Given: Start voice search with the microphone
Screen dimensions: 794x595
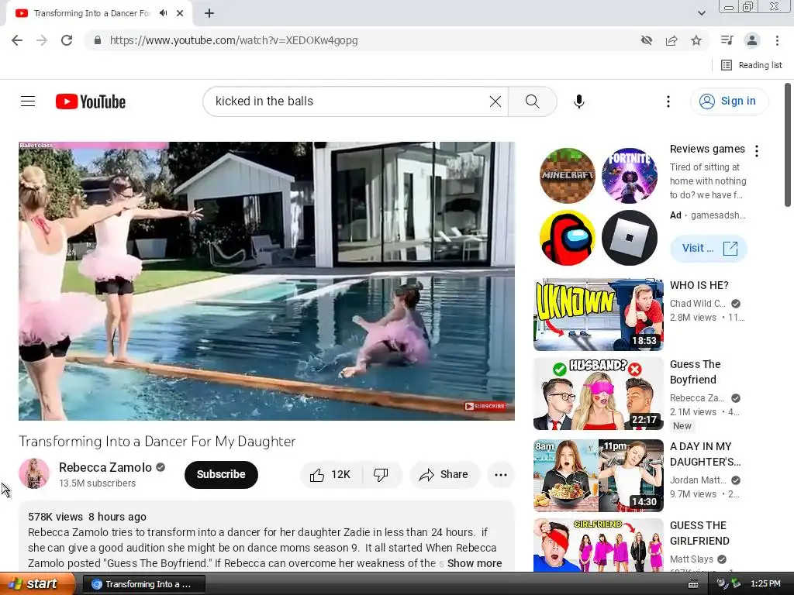Looking at the screenshot, I should [x=578, y=101].
